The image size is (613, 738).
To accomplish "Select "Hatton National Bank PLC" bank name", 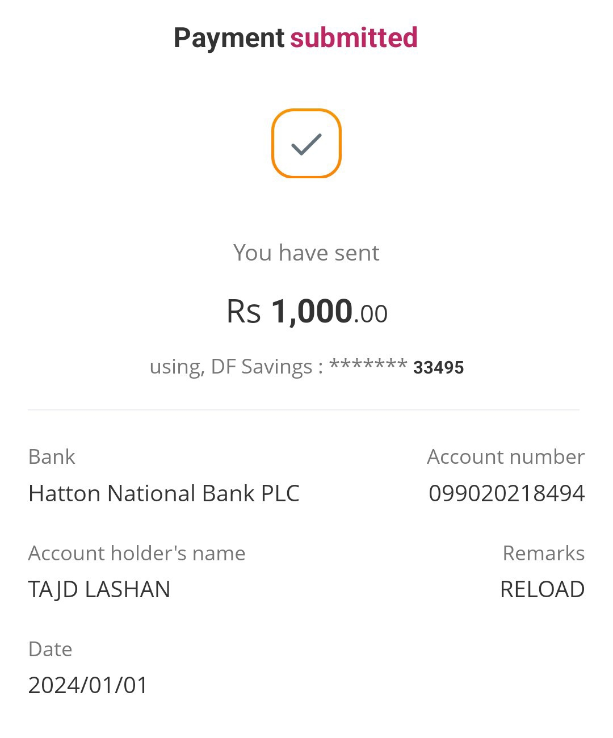I will [163, 493].
